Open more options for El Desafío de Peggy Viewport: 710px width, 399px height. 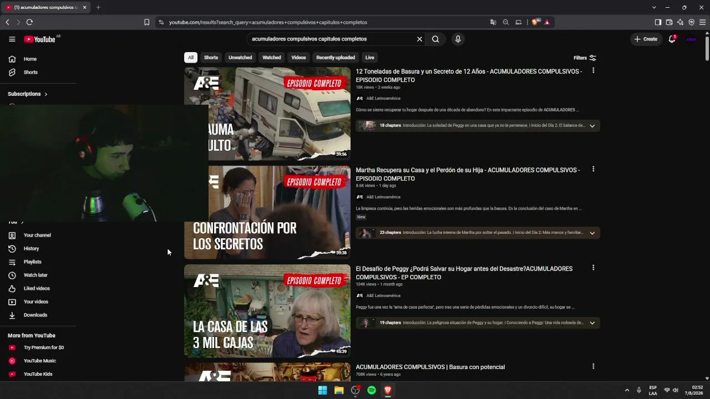tap(593, 268)
